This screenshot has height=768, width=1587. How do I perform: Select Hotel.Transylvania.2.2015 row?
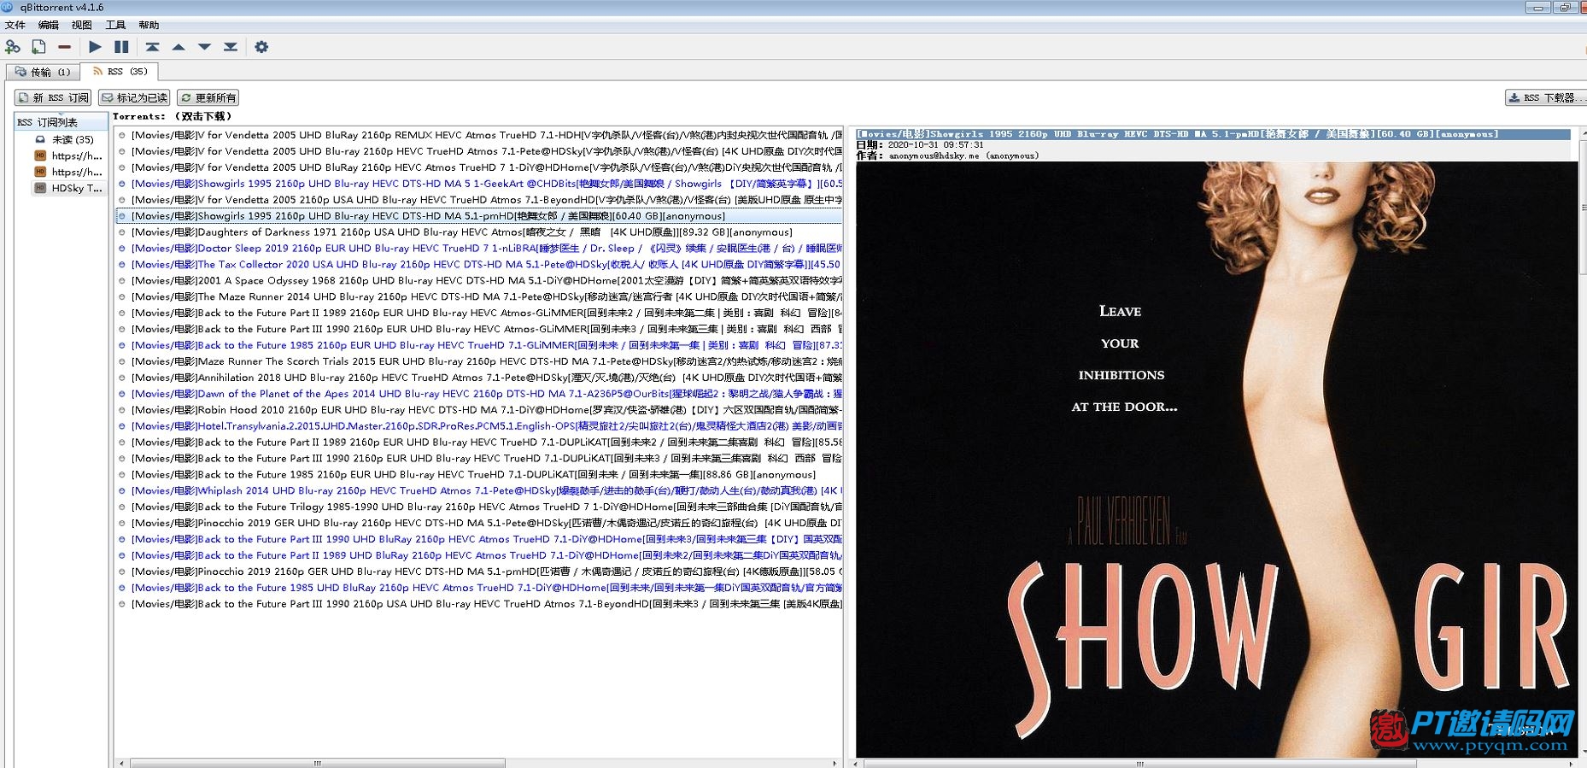coord(479,426)
